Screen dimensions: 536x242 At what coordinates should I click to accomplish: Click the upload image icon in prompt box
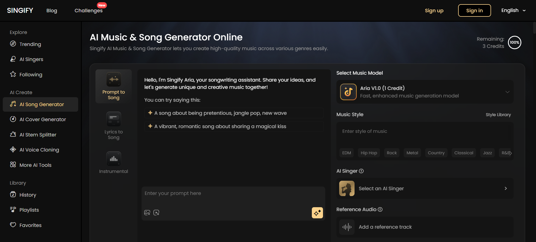pos(147,213)
